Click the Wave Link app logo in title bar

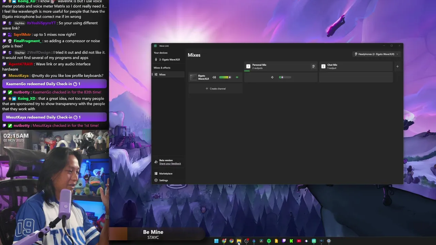[155, 46]
